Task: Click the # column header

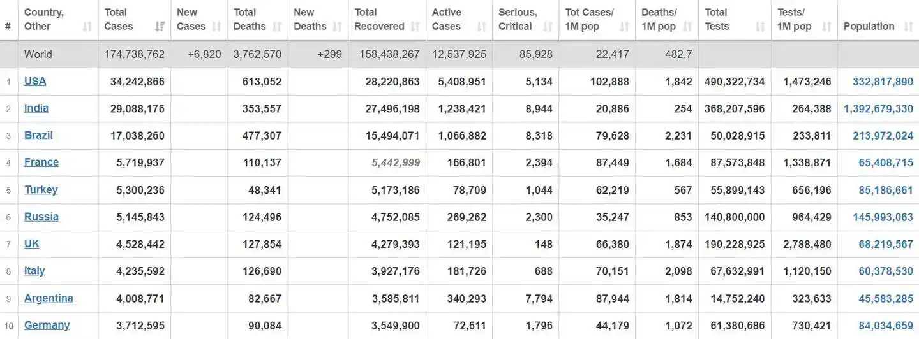Action: [x=8, y=27]
